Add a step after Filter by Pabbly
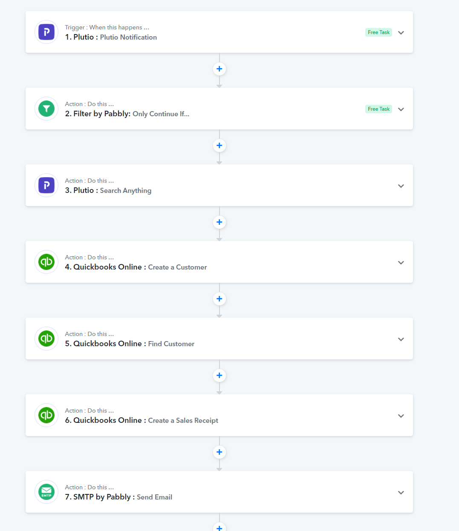This screenshot has height=531, width=459. click(x=219, y=146)
